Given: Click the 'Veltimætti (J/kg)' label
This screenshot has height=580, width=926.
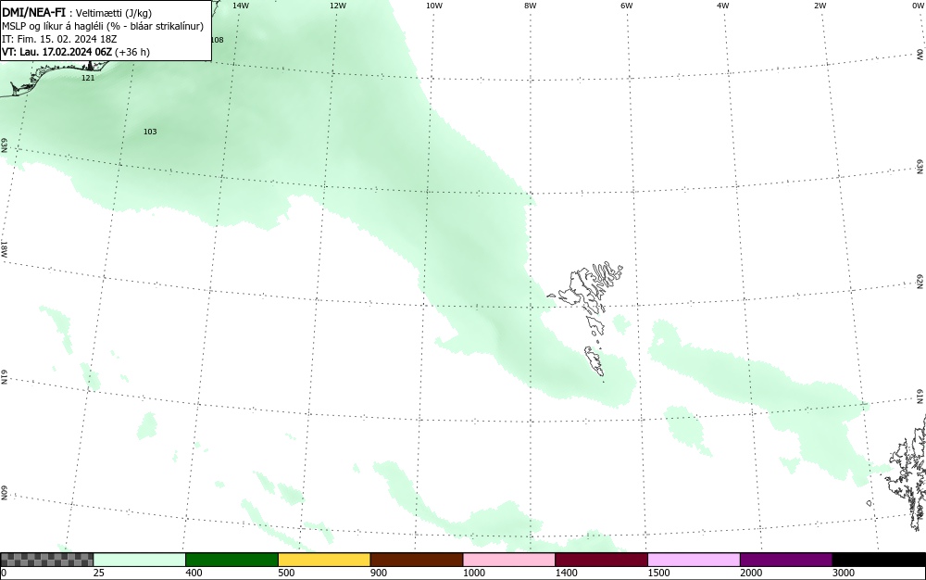Looking at the screenshot, I should point(114,13).
